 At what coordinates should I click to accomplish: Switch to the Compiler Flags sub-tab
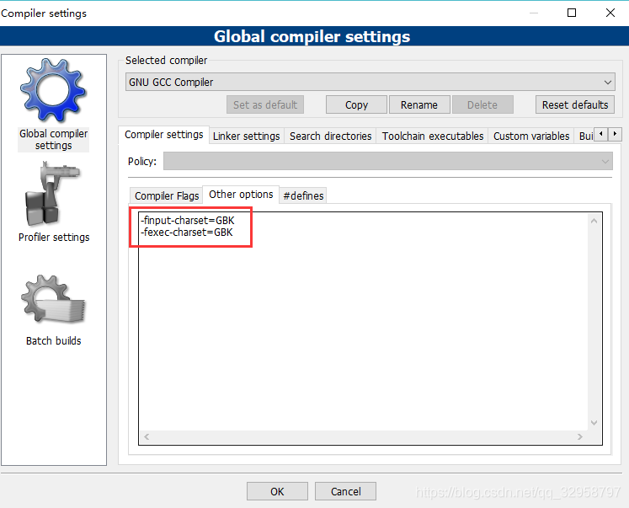coord(167,195)
